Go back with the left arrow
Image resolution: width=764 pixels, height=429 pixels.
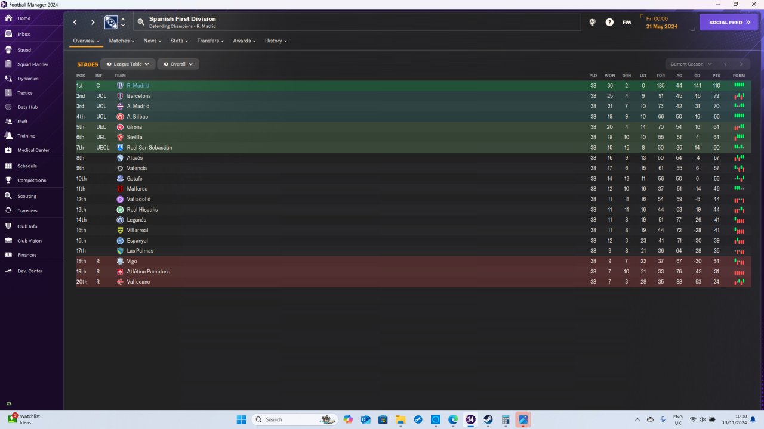click(75, 22)
